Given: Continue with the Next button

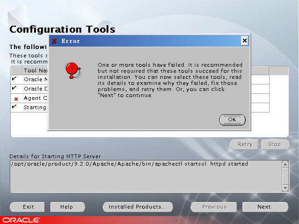Looking at the screenshot, I should pos(265,207).
